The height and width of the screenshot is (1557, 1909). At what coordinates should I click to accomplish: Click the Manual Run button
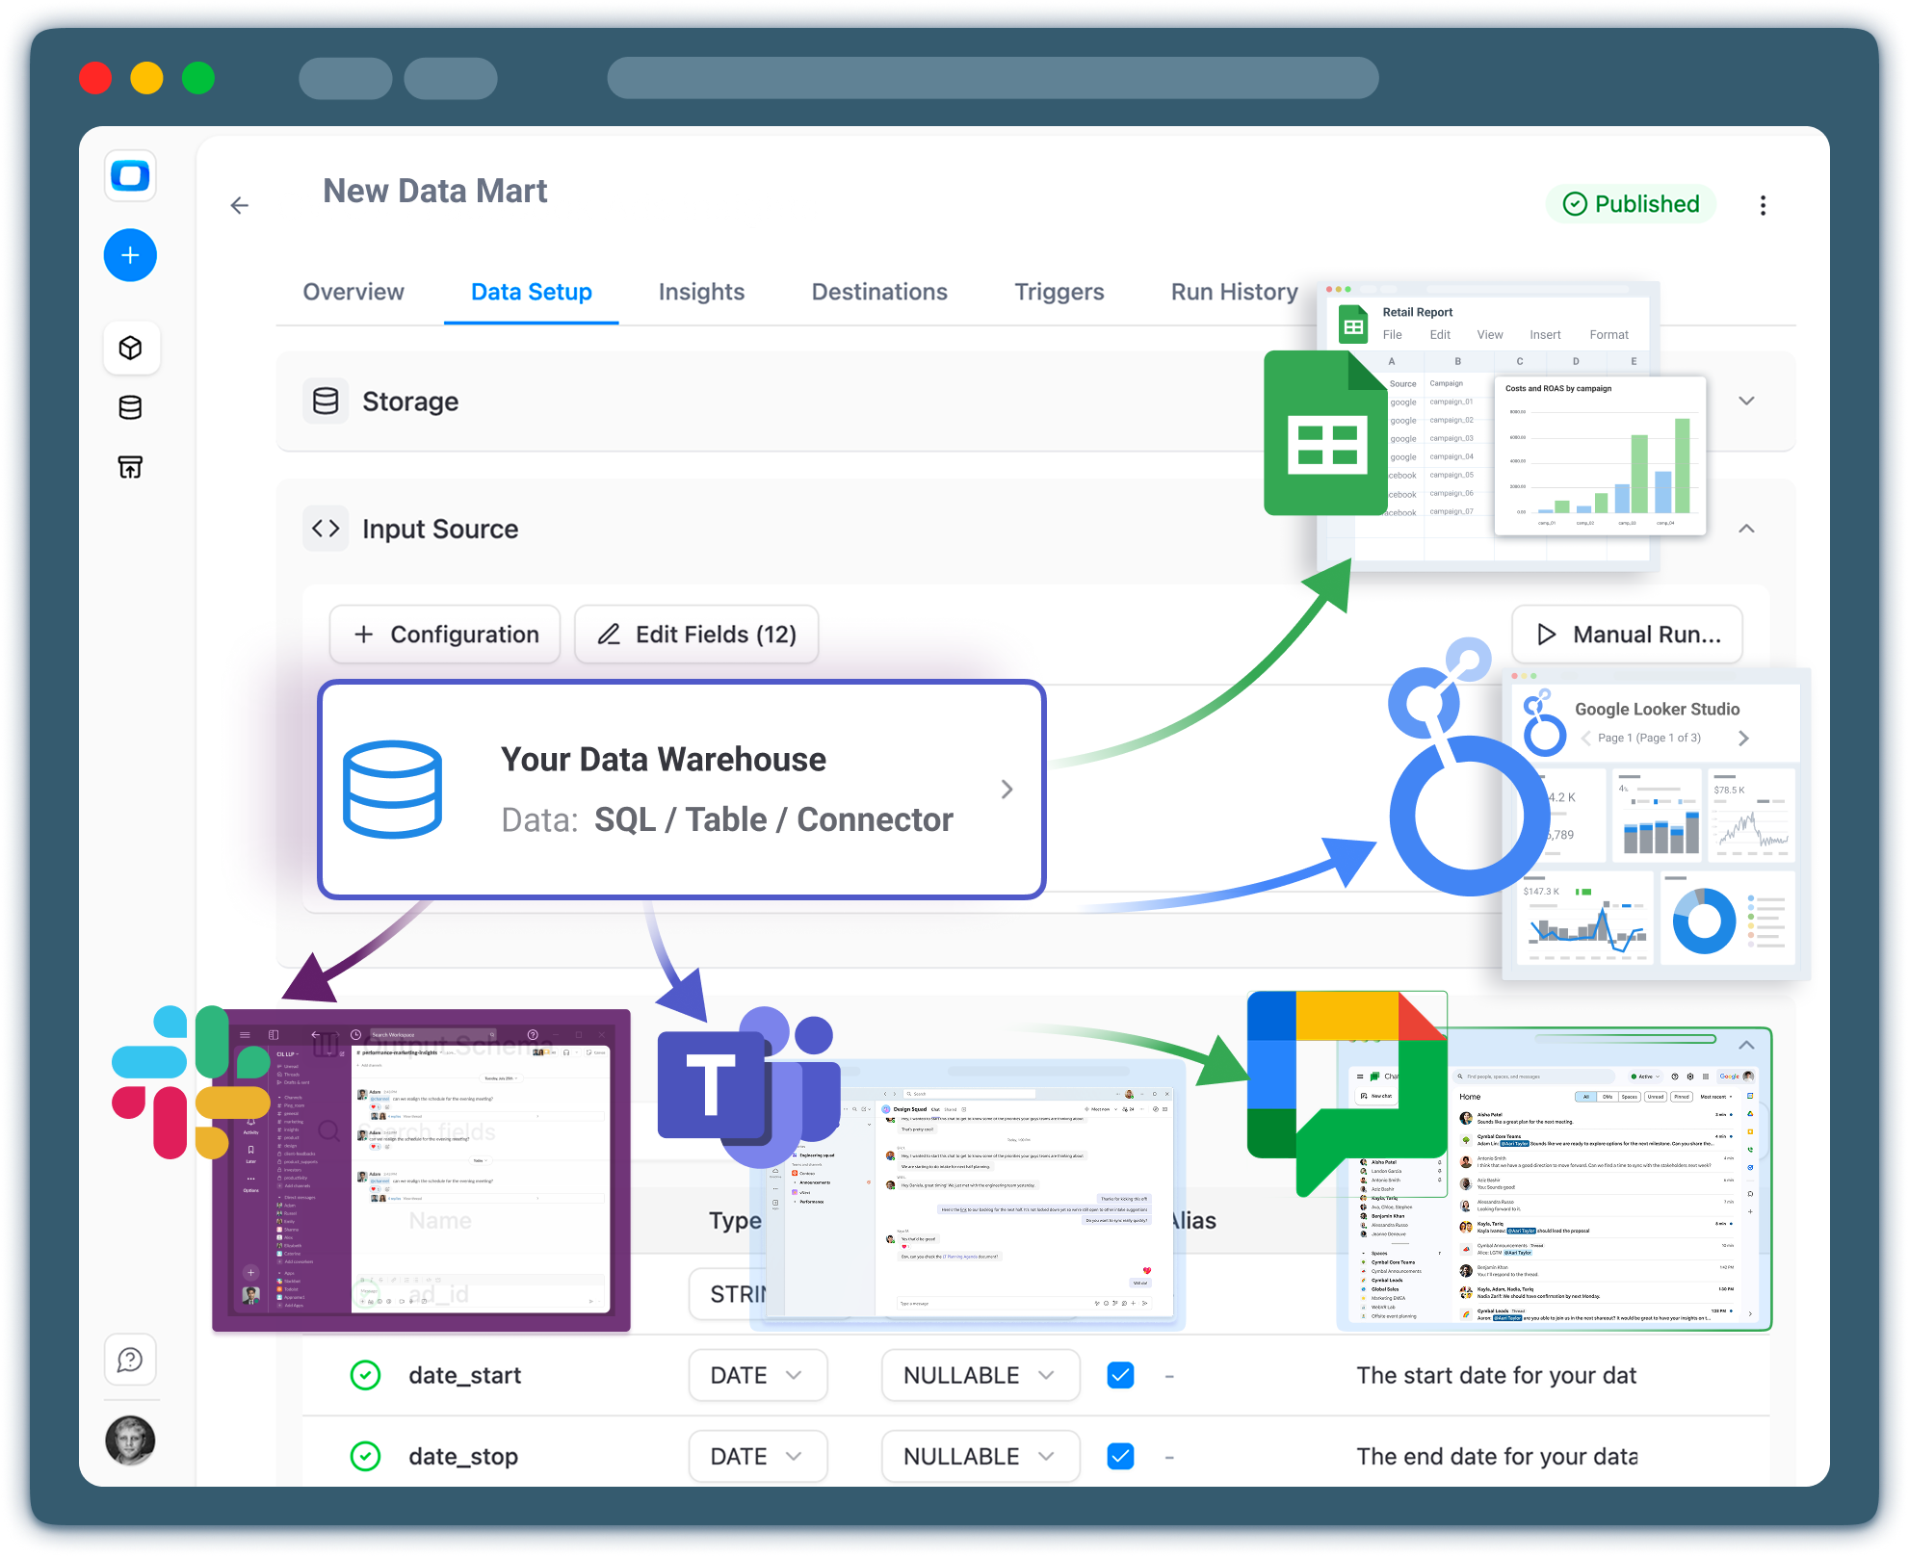tap(1627, 635)
